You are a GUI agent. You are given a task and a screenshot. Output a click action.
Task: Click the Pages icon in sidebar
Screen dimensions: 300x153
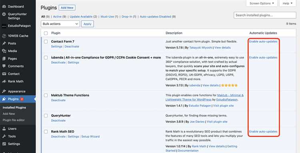pyautogui.click(x=4, y=59)
